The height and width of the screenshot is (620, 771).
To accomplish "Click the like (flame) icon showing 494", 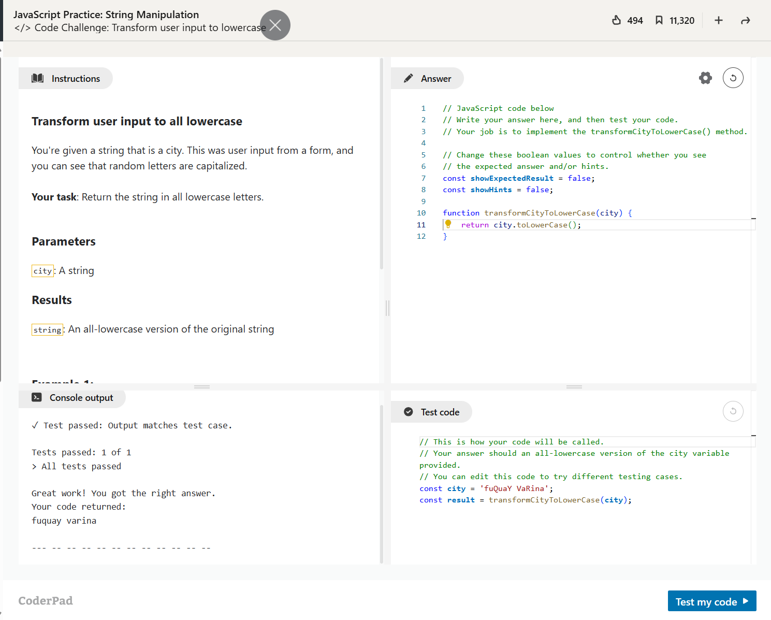I will [x=616, y=20].
